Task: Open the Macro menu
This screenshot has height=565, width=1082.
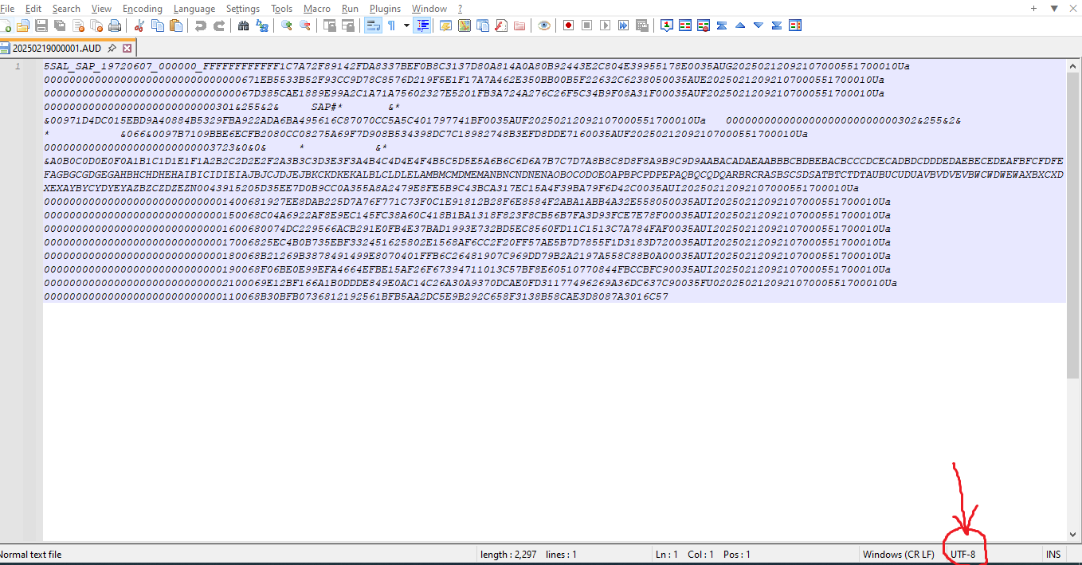Action: click(317, 9)
